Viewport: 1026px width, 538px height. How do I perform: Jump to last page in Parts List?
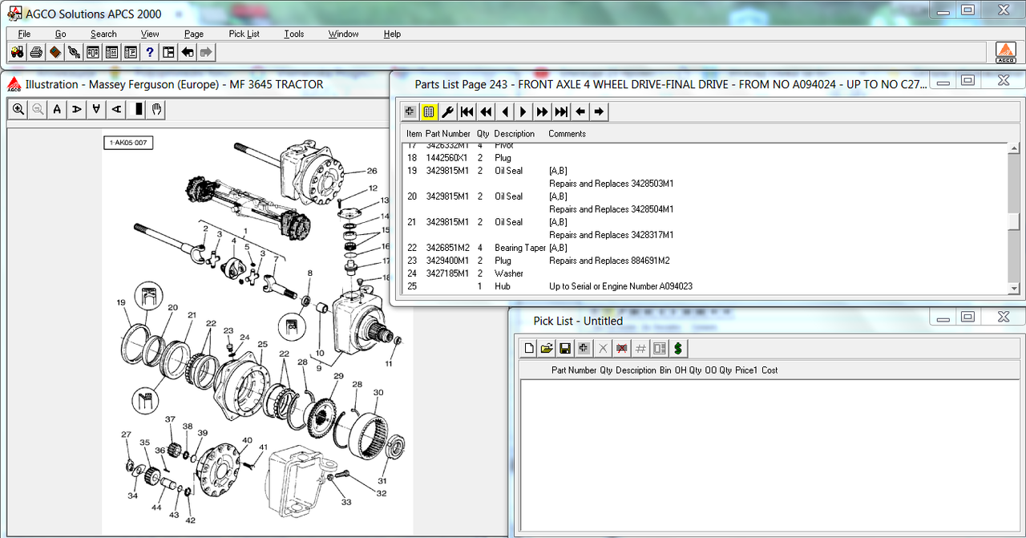561,111
